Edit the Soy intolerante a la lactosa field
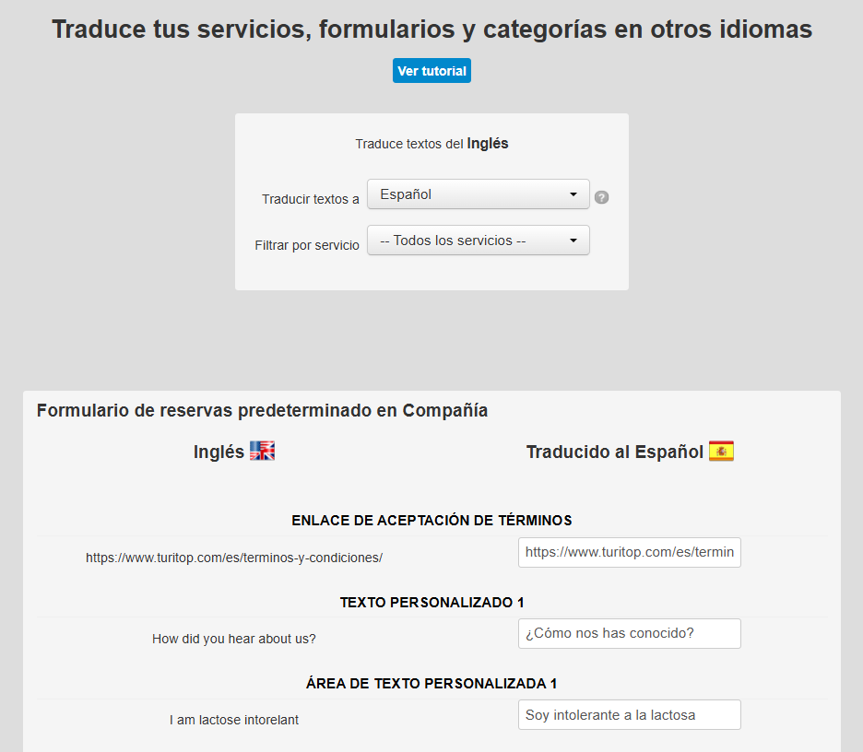This screenshot has width=863, height=752. [x=629, y=714]
